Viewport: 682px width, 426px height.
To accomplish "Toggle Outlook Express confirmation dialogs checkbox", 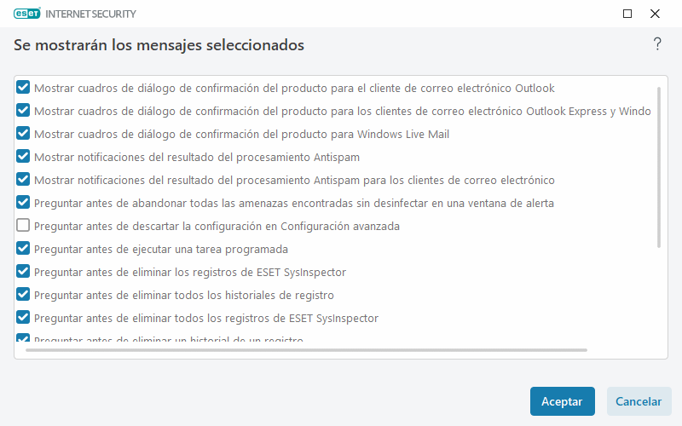I will click(x=23, y=111).
